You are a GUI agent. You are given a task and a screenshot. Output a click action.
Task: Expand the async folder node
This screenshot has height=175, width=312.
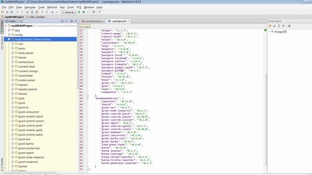tap(13, 48)
